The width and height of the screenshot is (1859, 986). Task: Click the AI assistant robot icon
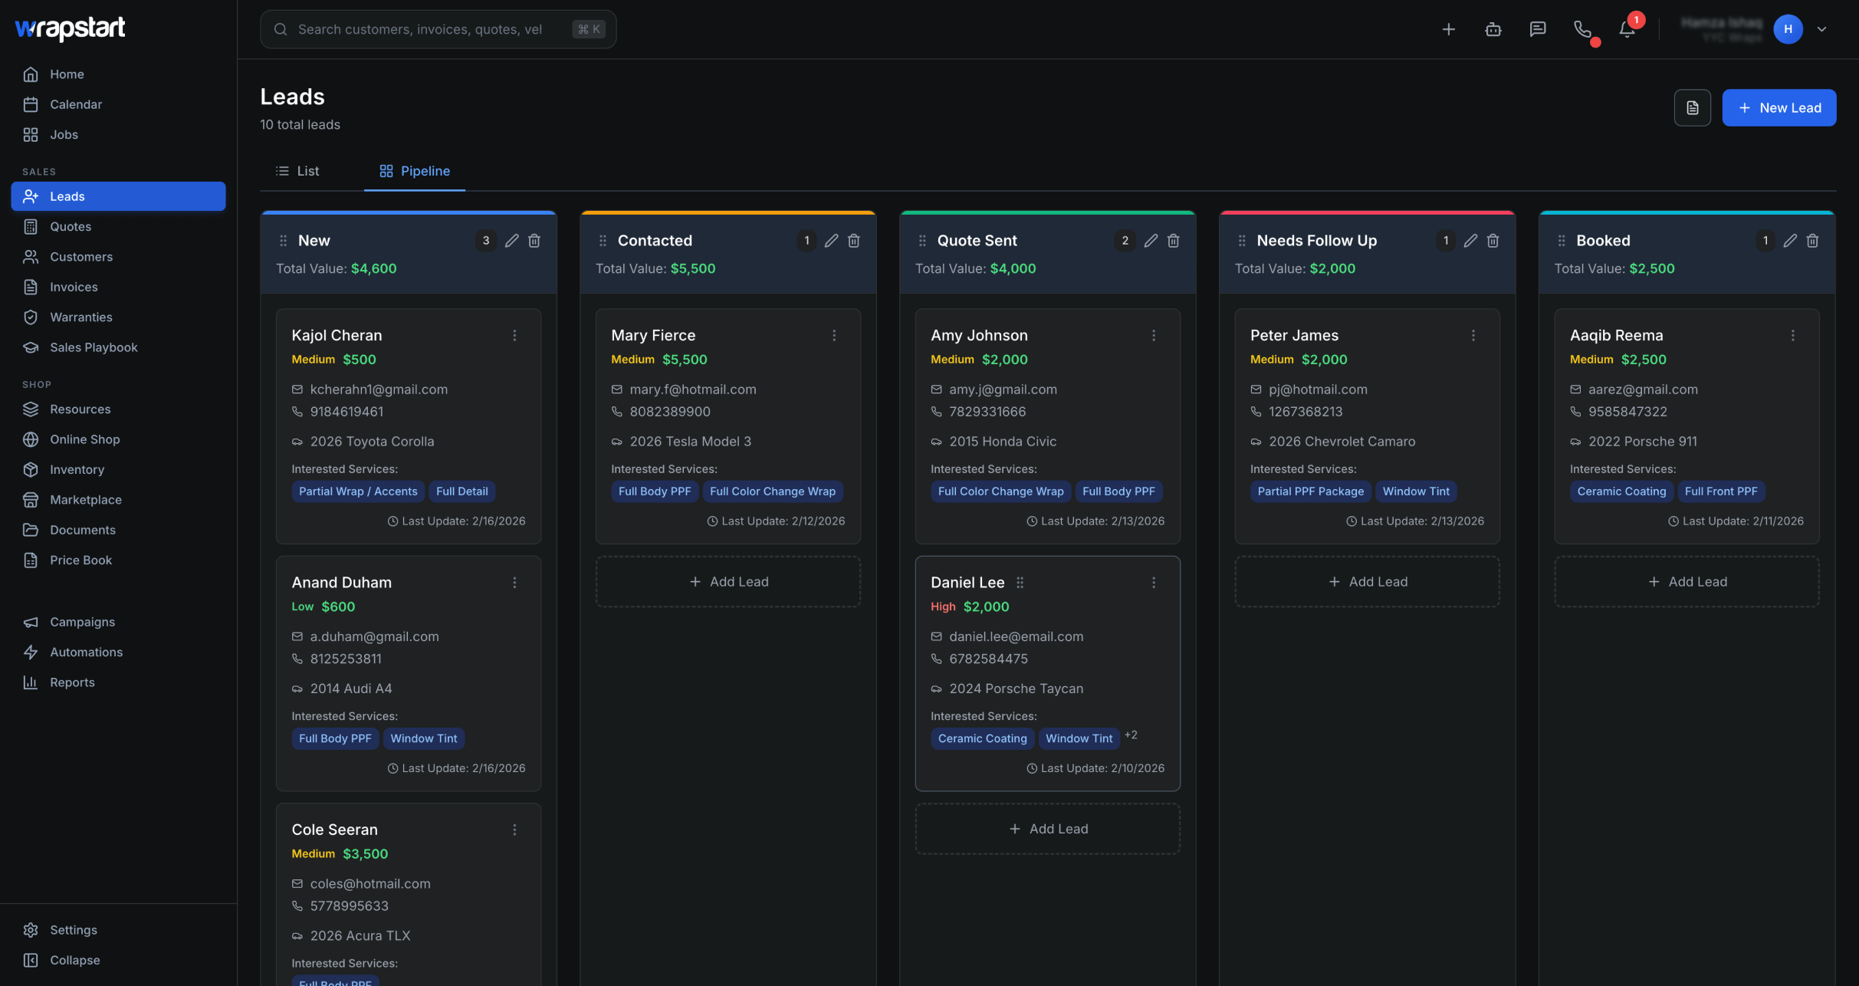[1493, 29]
